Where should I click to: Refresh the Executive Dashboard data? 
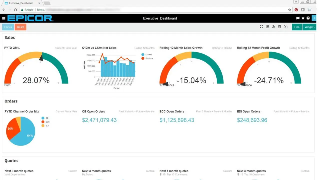tap(261, 26)
